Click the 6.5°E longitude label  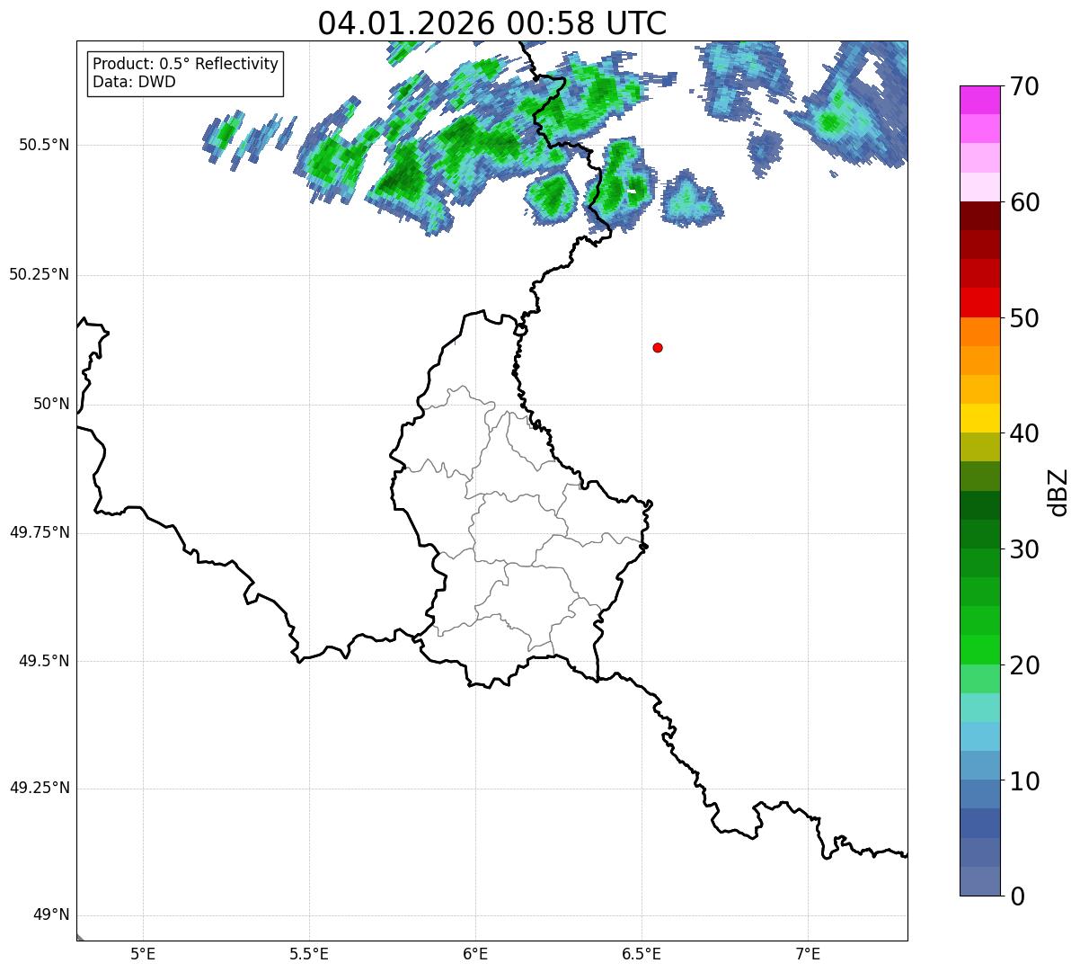coord(642,953)
